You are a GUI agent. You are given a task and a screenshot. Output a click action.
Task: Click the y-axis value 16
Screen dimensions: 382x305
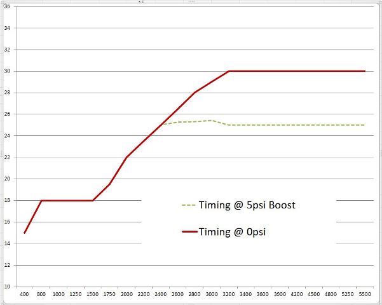pos(7,222)
